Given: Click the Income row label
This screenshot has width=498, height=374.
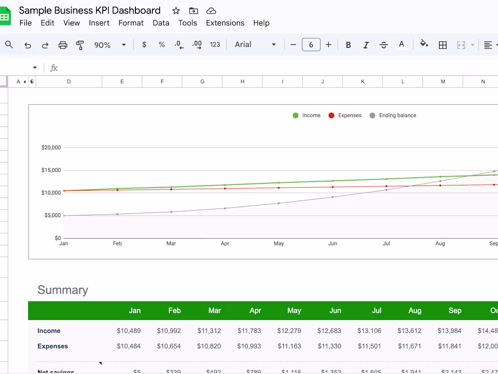Looking at the screenshot, I should tap(49, 331).
